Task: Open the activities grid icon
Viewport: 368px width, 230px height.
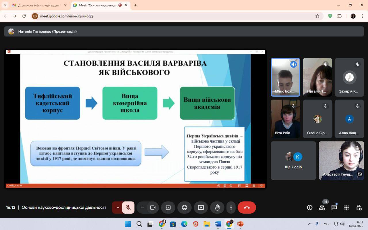Action: pos(346,208)
